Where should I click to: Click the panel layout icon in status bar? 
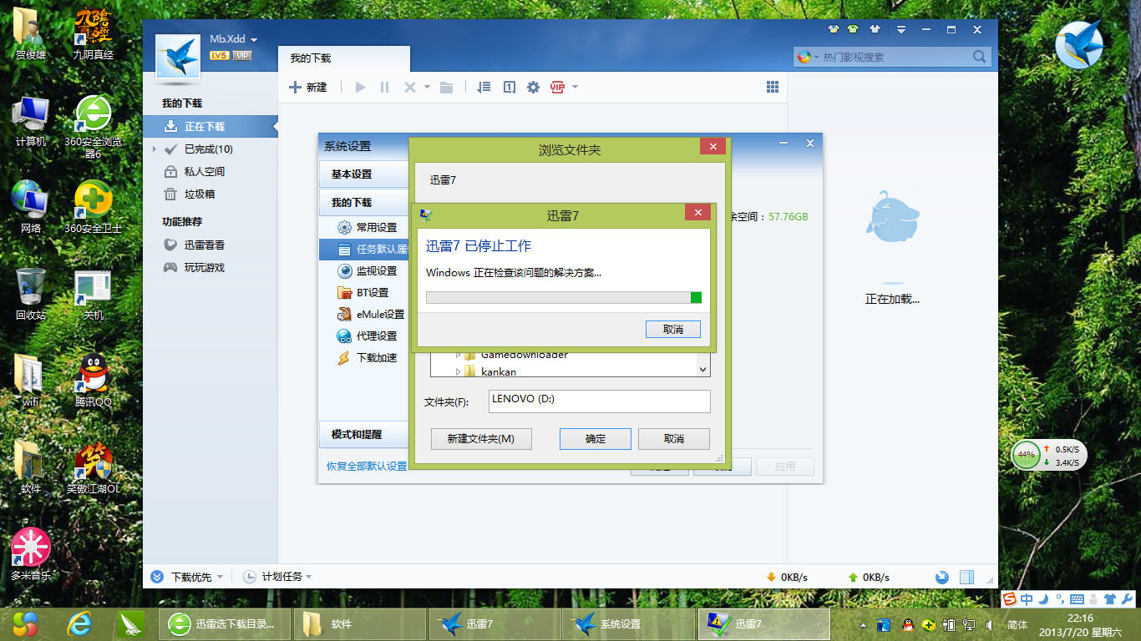pos(966,577)
